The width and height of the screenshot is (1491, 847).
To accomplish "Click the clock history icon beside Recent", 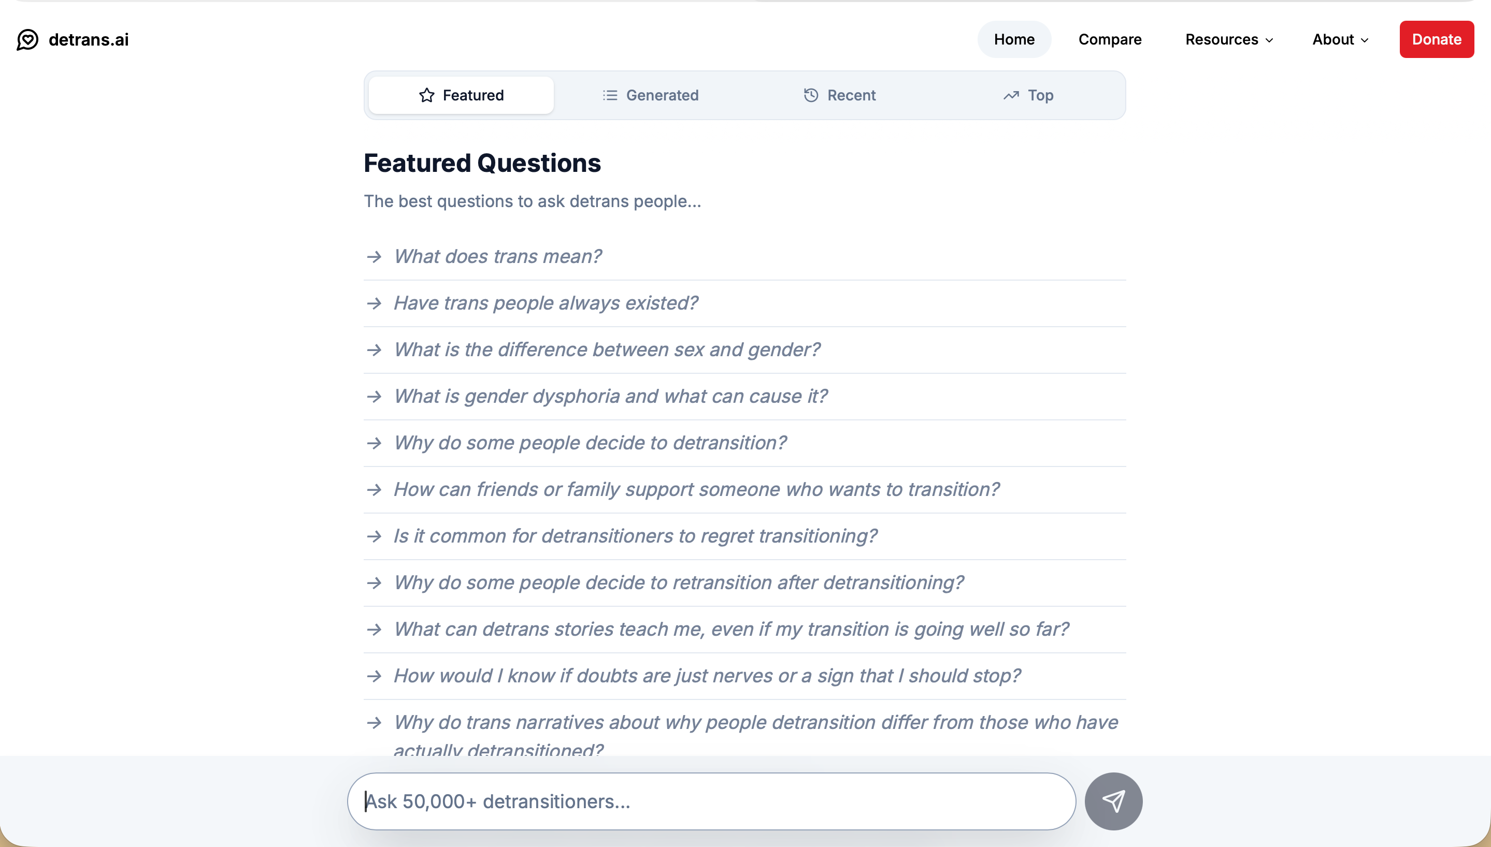I will click(811, 95).
